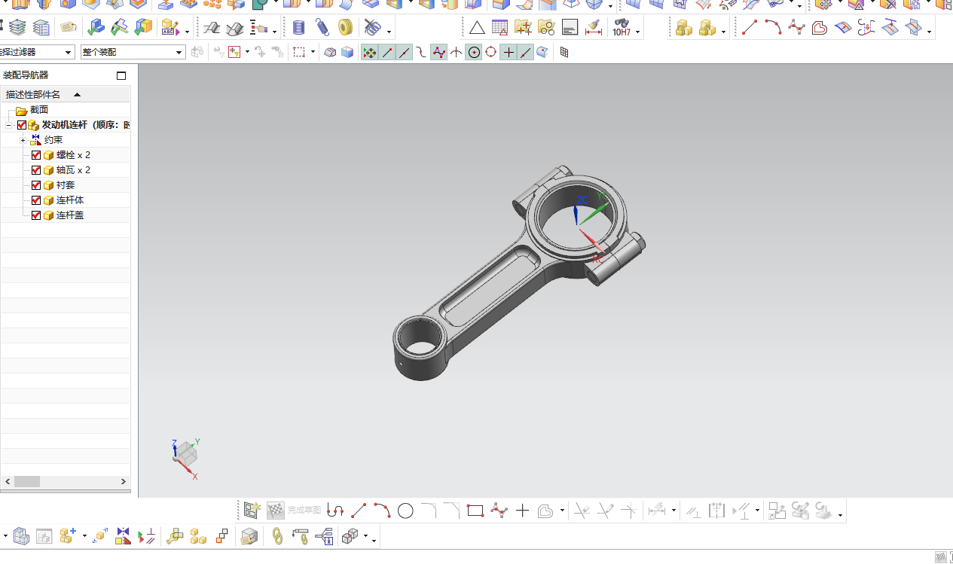Screen dimensions: 953x564
Task: Toggle the snap to quadrant point option
Action: click(490, 52)
